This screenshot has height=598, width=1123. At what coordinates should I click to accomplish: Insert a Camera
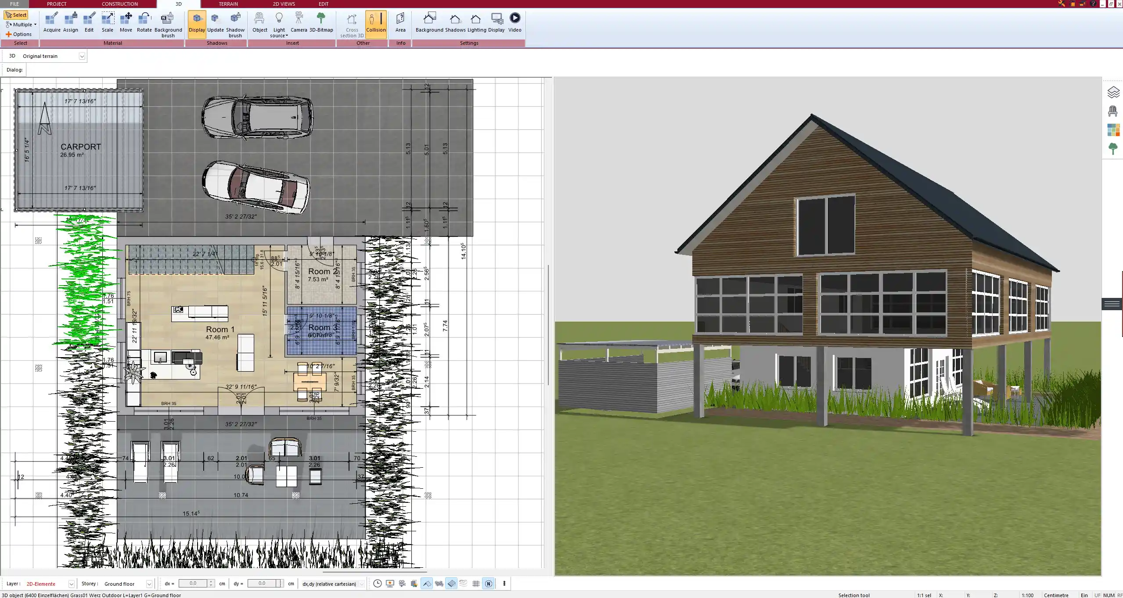[x=299, y=23]
